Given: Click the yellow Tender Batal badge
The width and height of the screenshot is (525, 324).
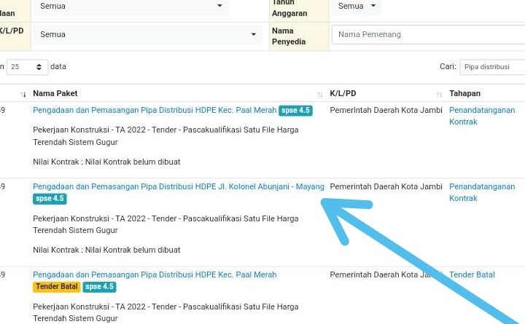Looking at the screenshot, I should [56, 287].
